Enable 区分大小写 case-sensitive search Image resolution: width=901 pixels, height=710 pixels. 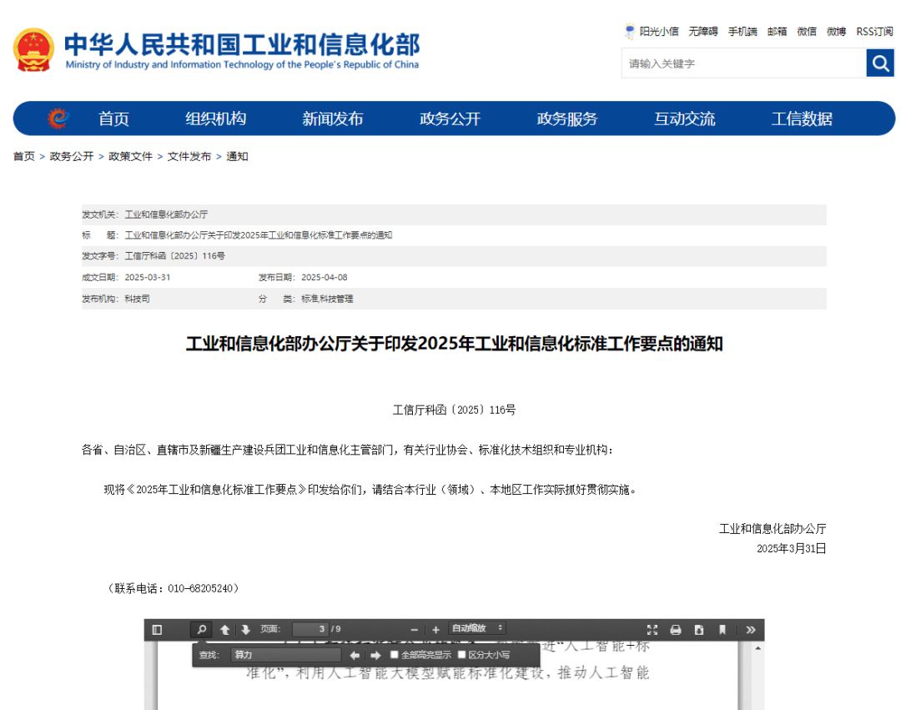pos(462,655)
